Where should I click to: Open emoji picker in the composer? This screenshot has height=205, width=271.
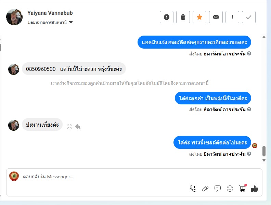(x=230, y=189)
